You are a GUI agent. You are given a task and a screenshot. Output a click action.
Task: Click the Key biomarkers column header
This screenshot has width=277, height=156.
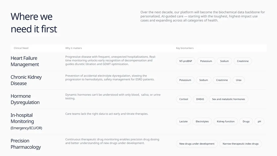tap(185, 48)
